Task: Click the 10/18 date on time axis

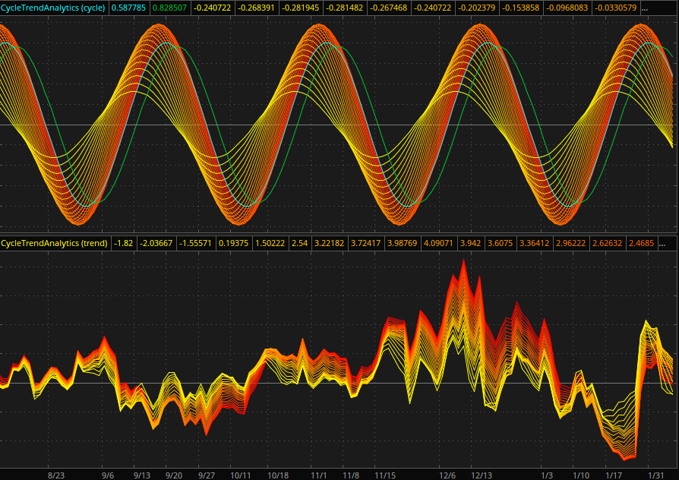Action: (x=278, y=475)
